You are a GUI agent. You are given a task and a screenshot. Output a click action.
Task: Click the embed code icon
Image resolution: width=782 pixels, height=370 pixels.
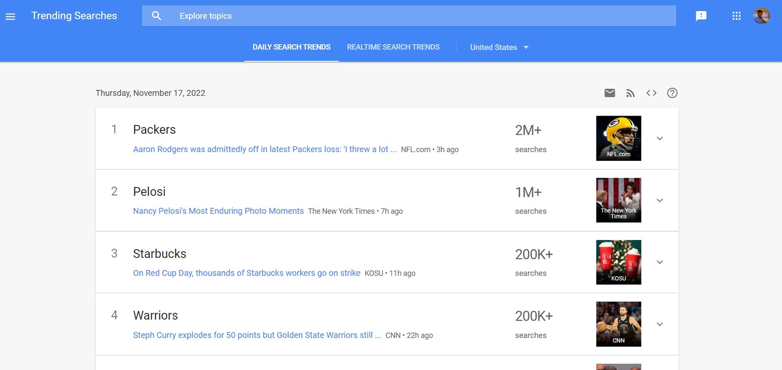[651, 93]
